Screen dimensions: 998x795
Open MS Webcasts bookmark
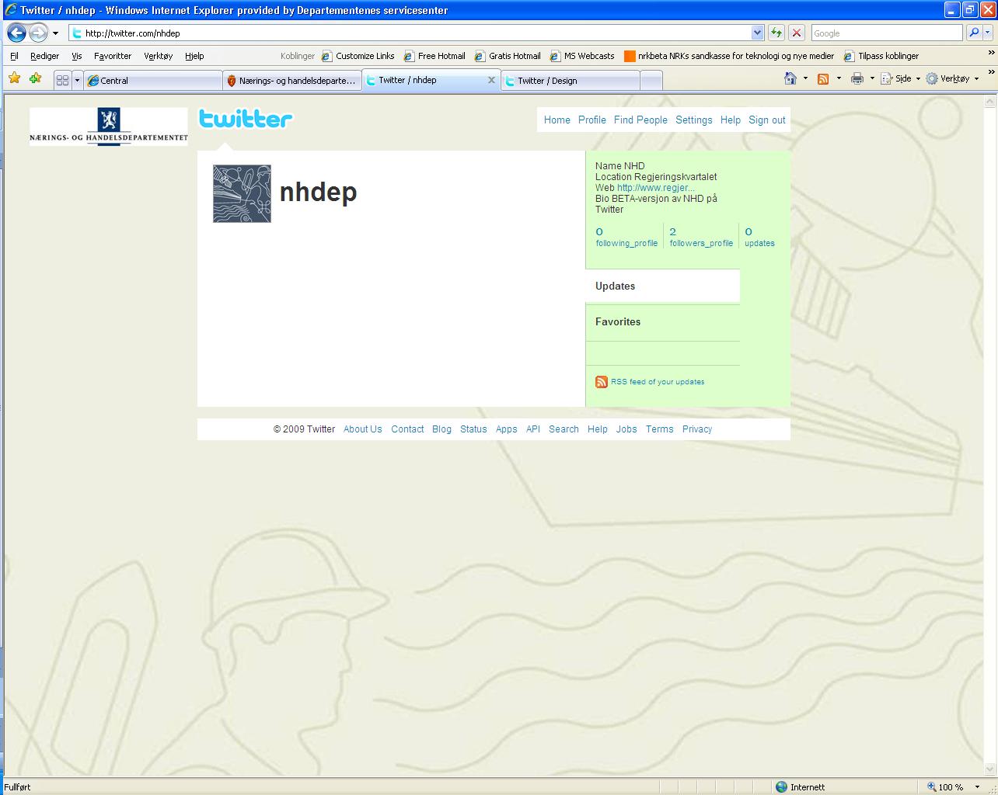point(582,56)
